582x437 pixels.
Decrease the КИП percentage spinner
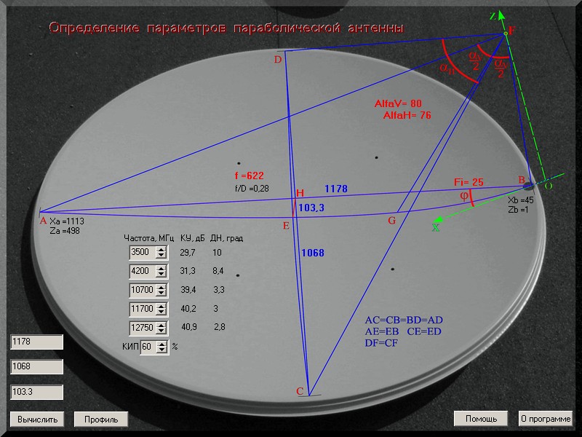(162, 350)
